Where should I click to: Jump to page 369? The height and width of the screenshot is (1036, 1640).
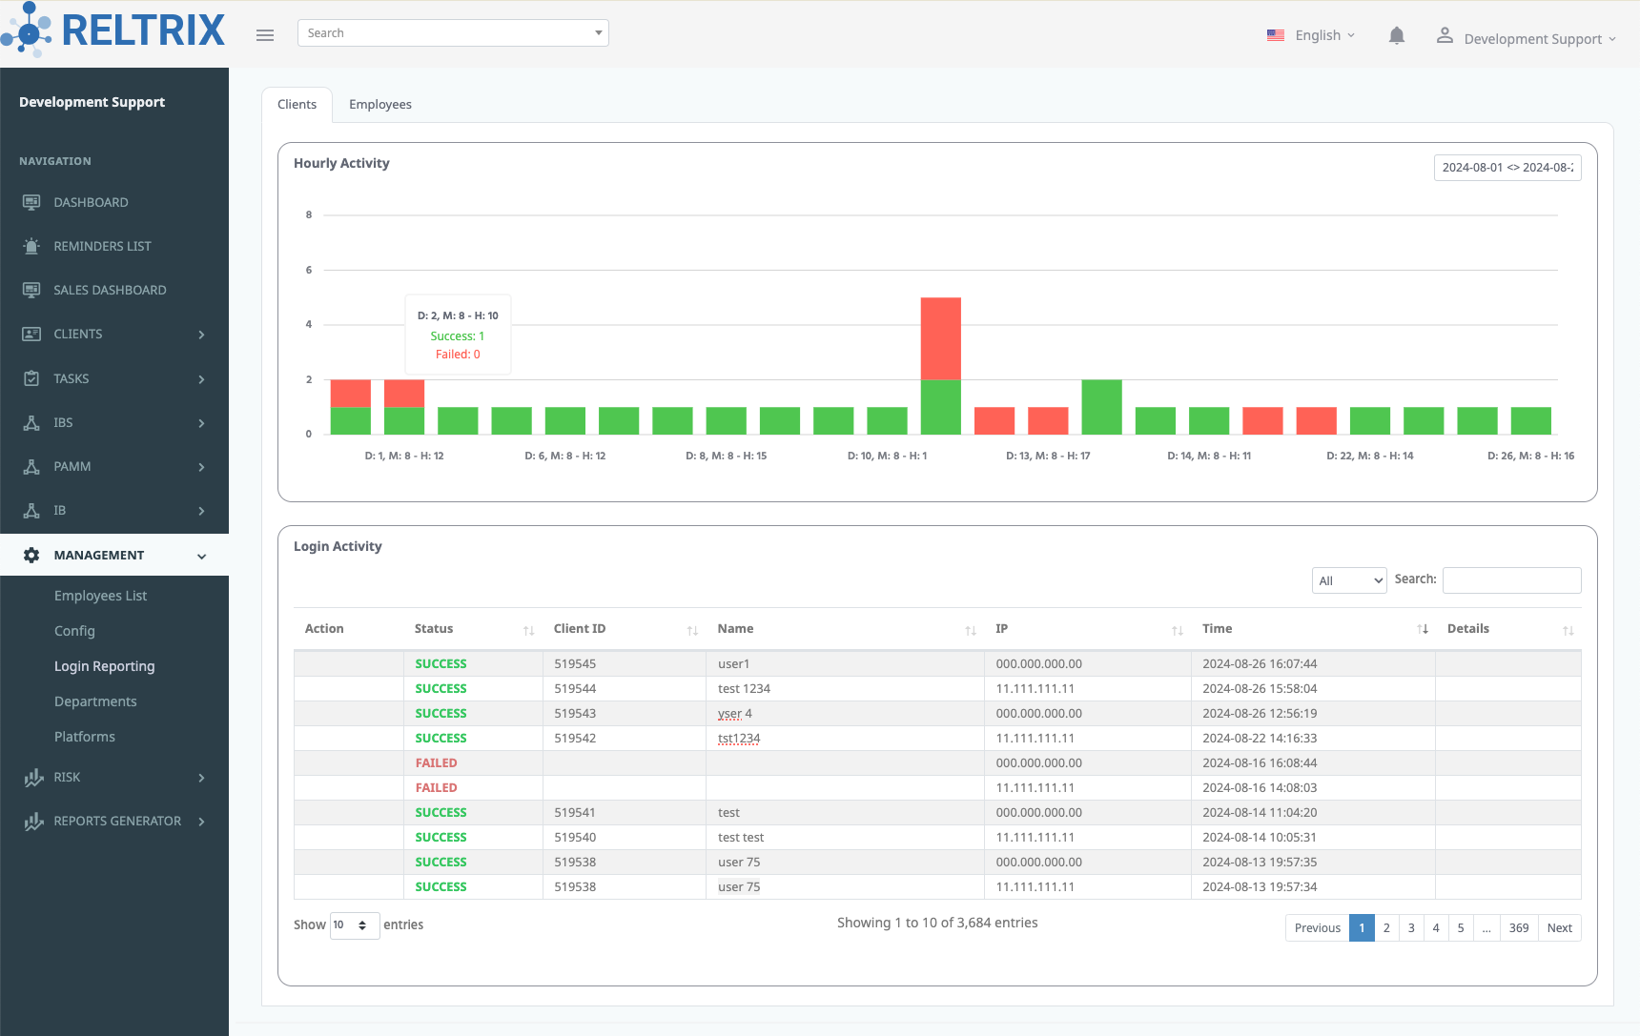pos(1518,928)
